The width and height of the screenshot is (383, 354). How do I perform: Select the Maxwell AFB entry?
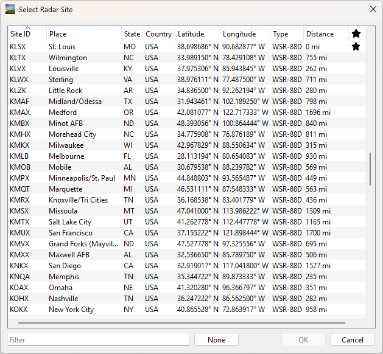(x=186, y=255)
